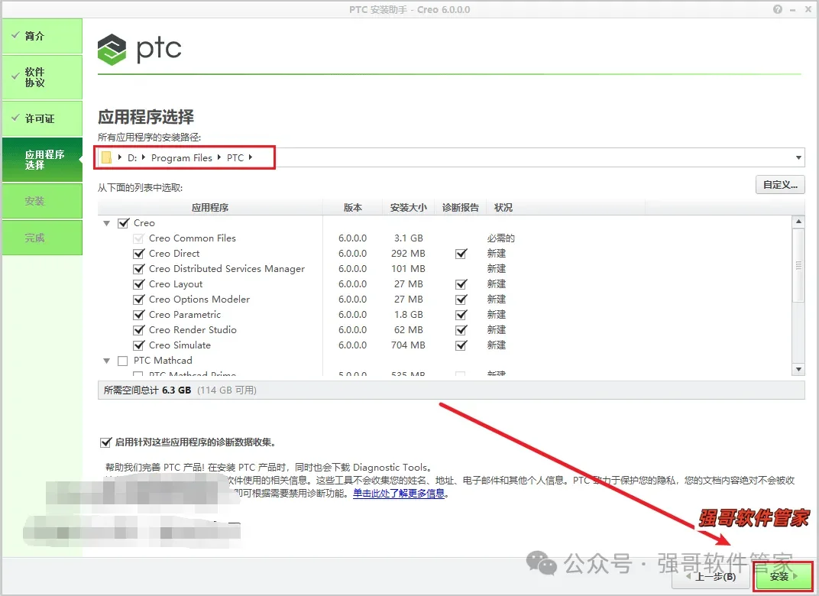Uncheck Creo Direct application checkbox
Viewport: 819px width, 596px height.
(139, 254)
